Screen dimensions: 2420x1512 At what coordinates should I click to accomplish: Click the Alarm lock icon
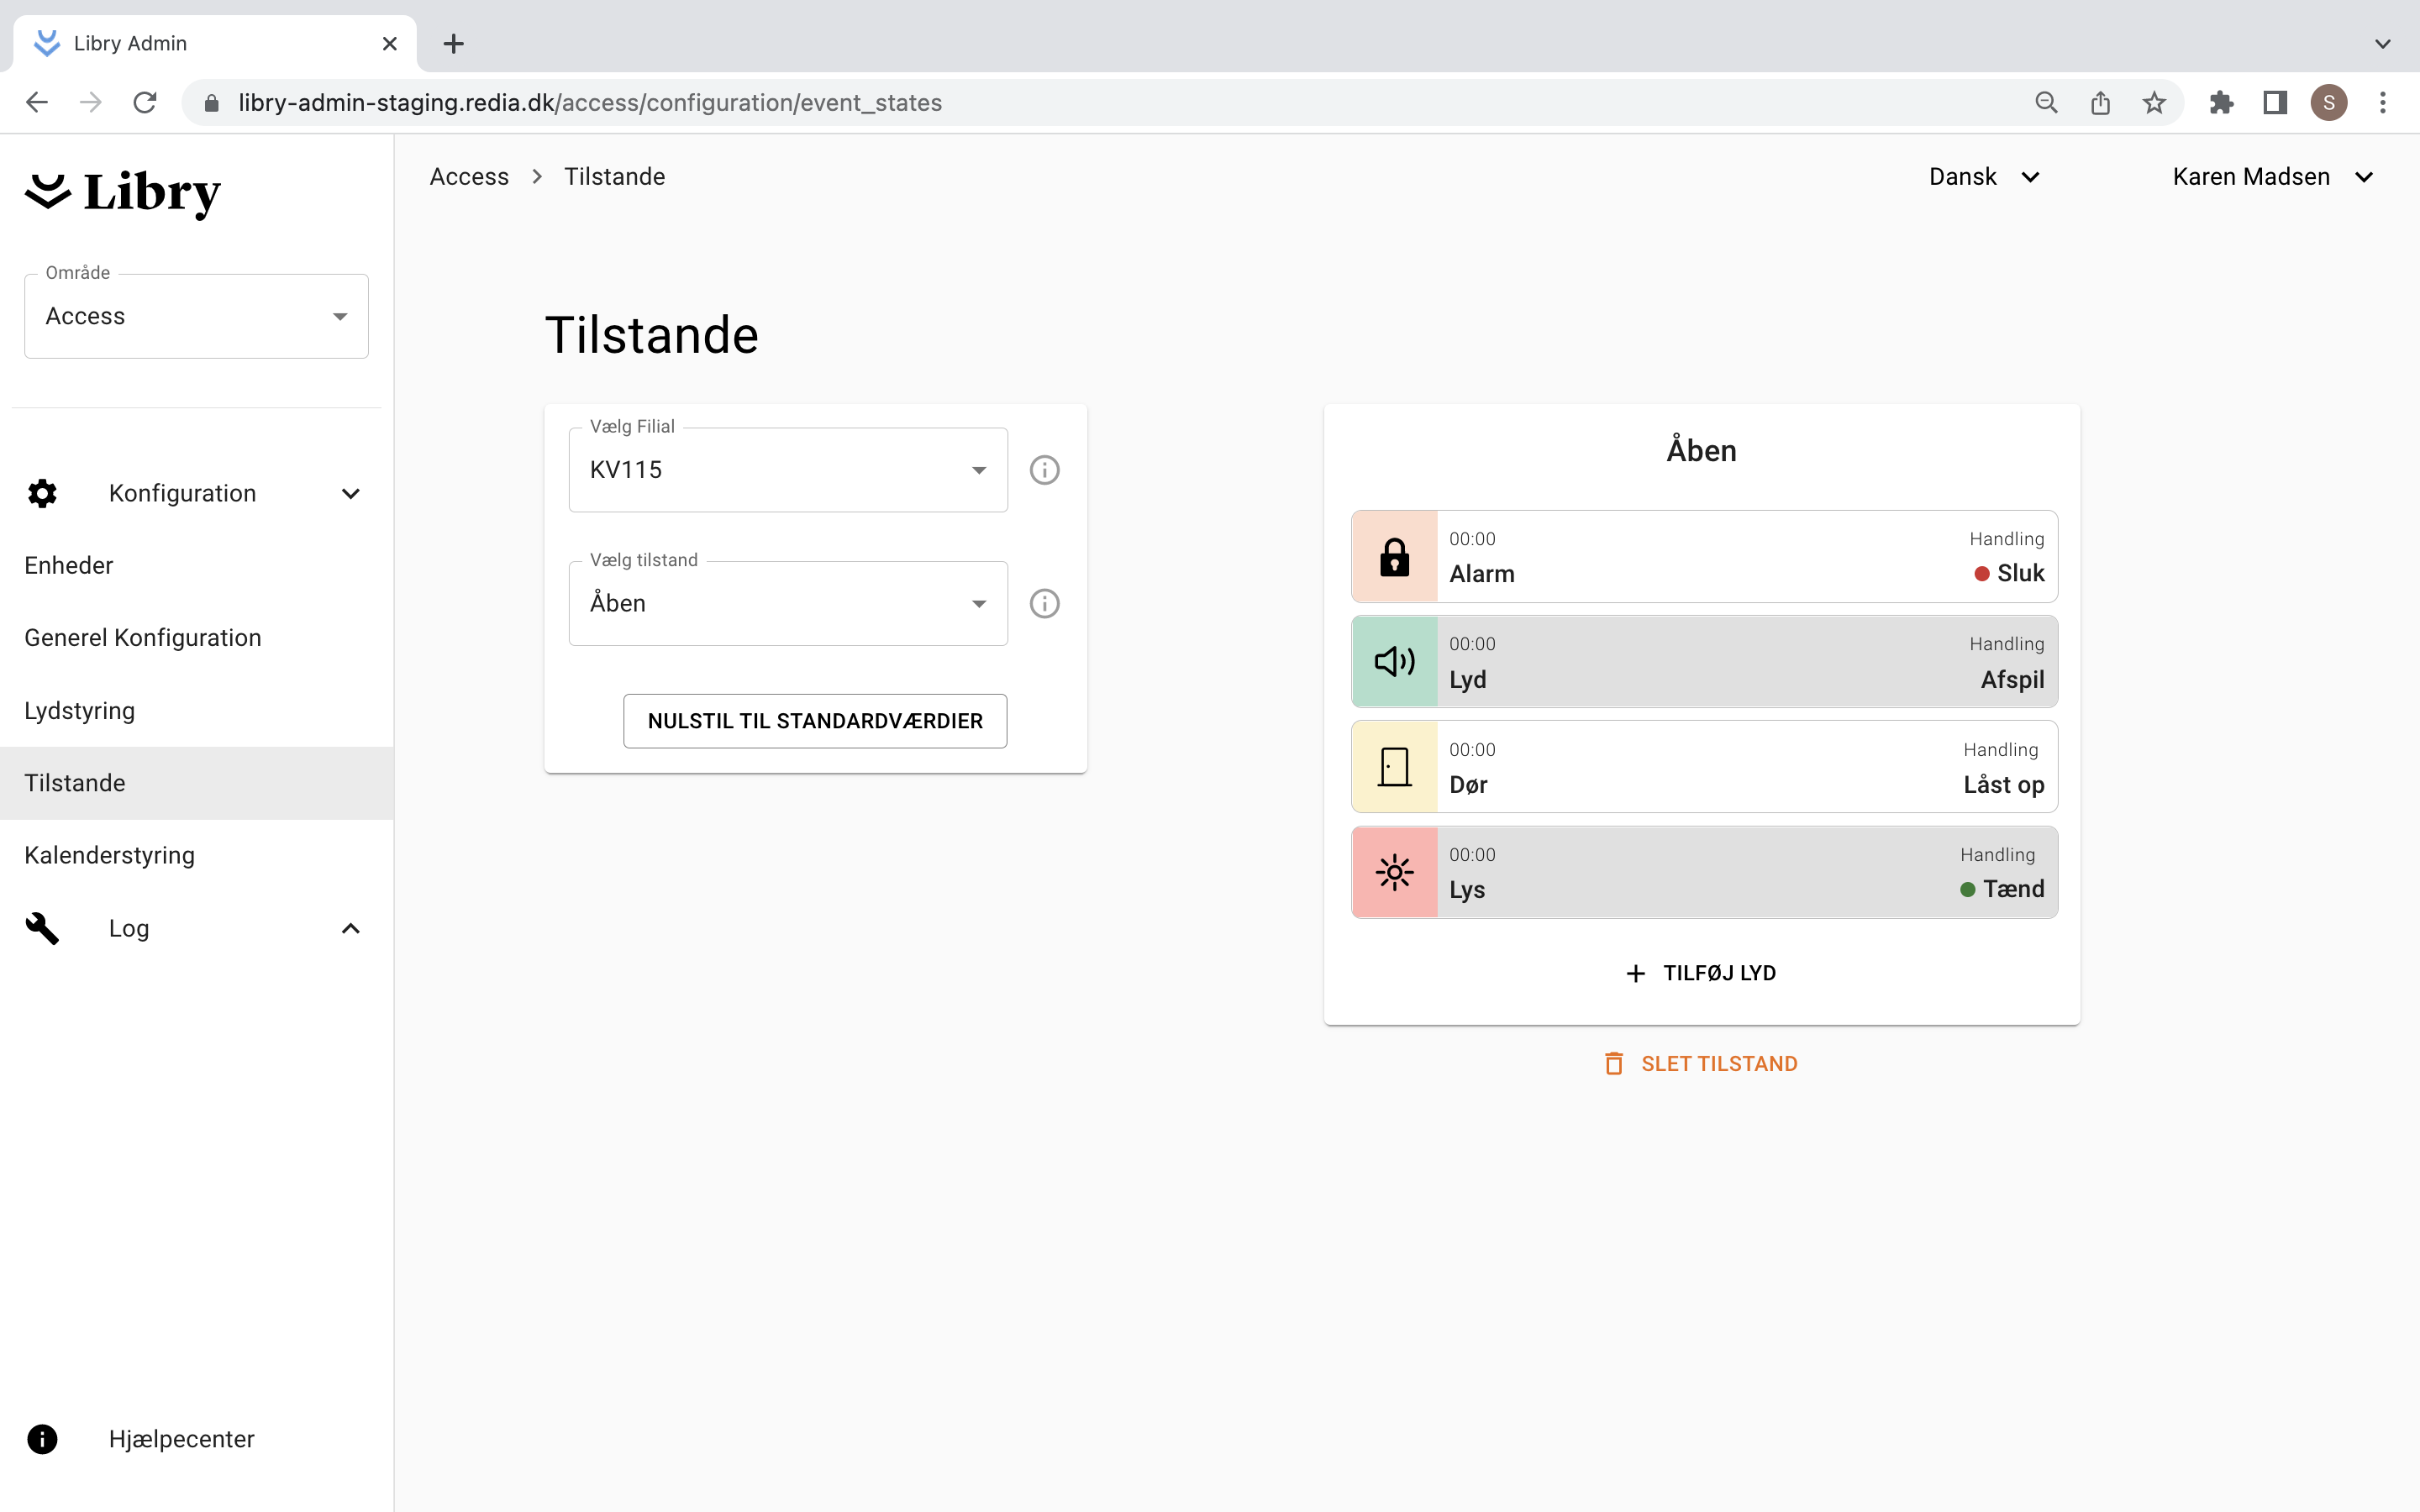click(x=1394, y=557)
